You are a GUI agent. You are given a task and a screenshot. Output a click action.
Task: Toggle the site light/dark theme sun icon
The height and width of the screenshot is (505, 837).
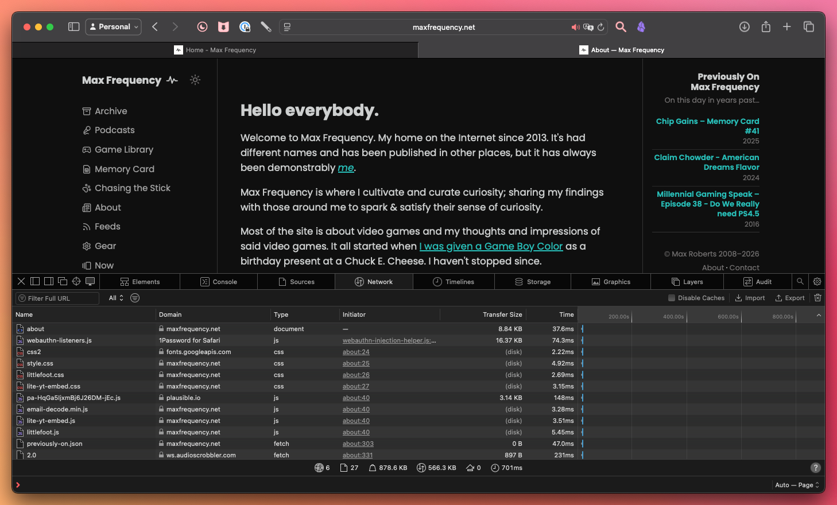click(x=195, y=80)
